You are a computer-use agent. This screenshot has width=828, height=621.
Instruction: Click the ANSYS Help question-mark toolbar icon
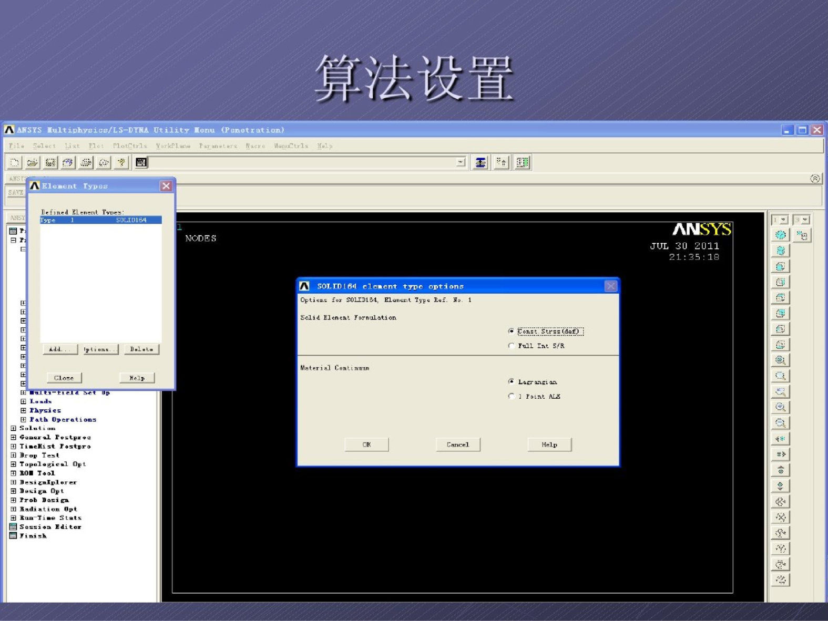point(121,163)
